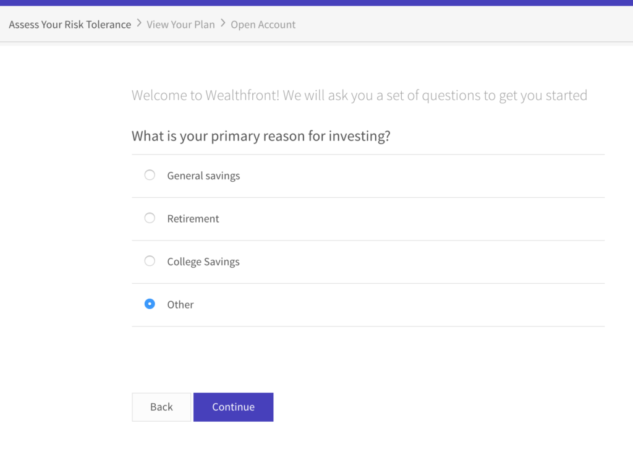Go back with the Back button

tap(161, 407)
